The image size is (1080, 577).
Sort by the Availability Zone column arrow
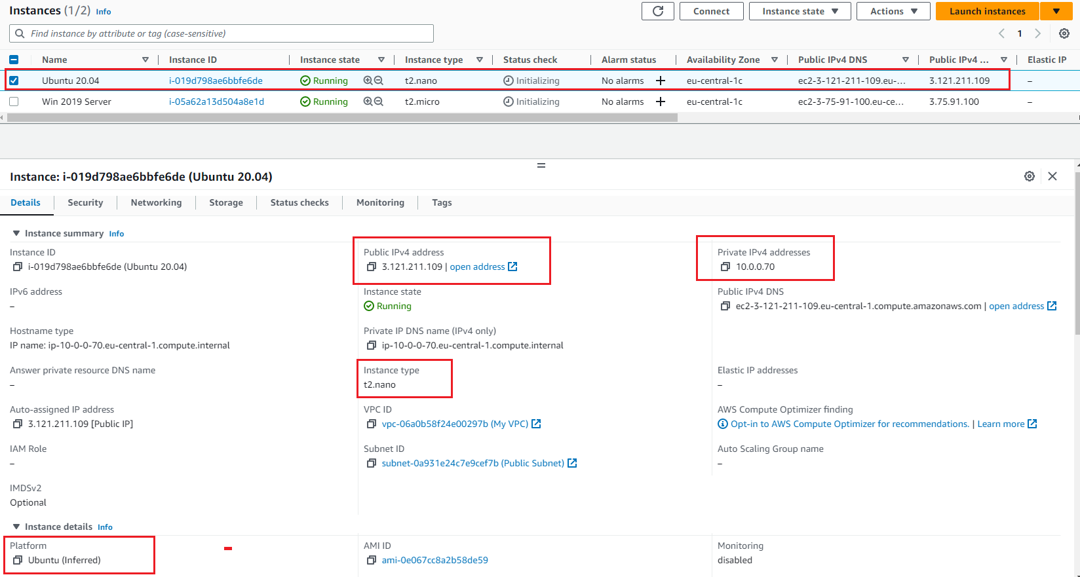click(775, 60)
